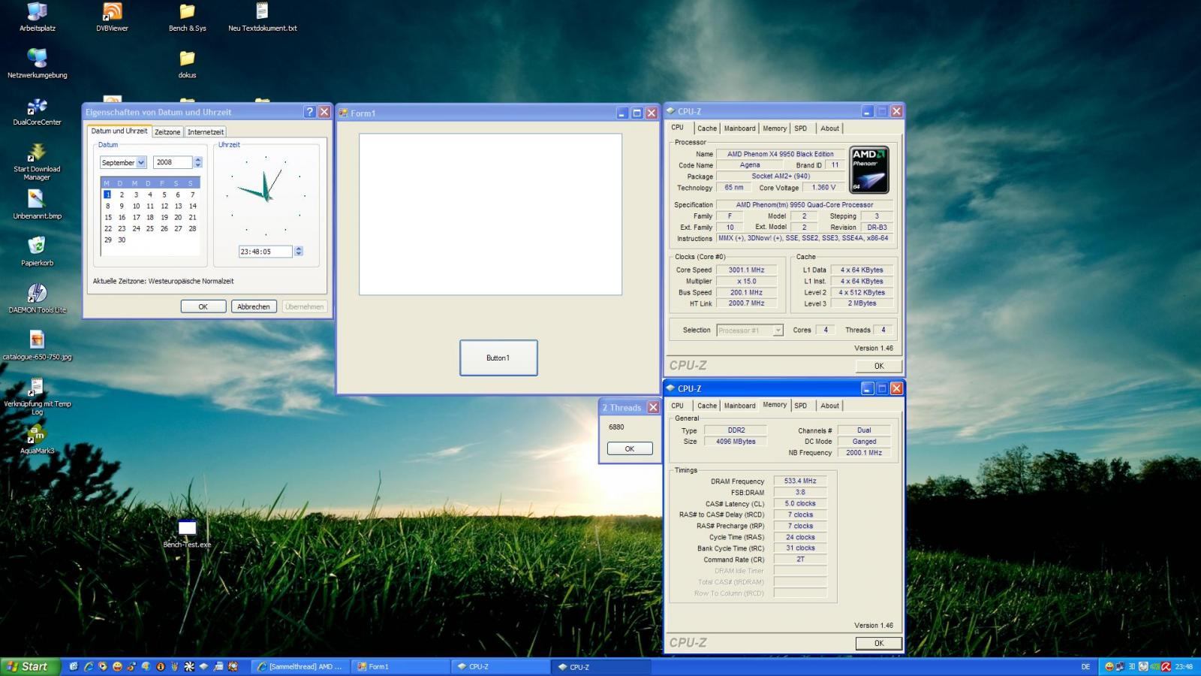1201x676 pixels.
Task: Adjust the time spinner beside 23:48:05
Action: click(x=299, y=252)
